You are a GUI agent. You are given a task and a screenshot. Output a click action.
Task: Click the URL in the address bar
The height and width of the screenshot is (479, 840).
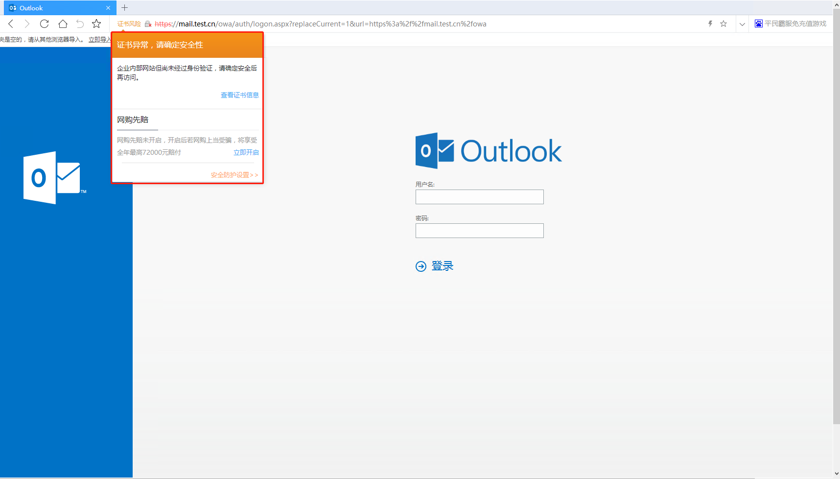click(x=321, y=24)
